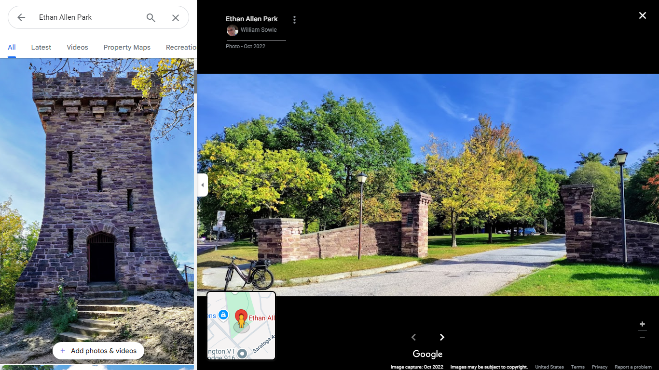Select the Property Maps tab
659x370 pixels.
(127, 47)
